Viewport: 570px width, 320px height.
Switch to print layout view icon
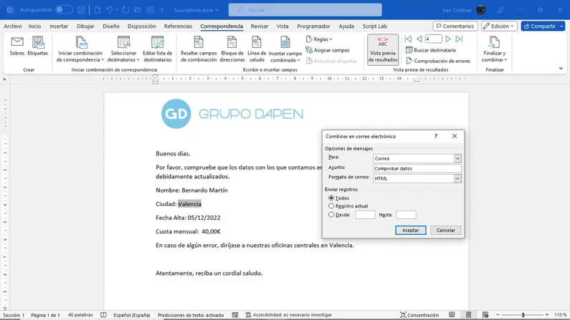[469, 315]
